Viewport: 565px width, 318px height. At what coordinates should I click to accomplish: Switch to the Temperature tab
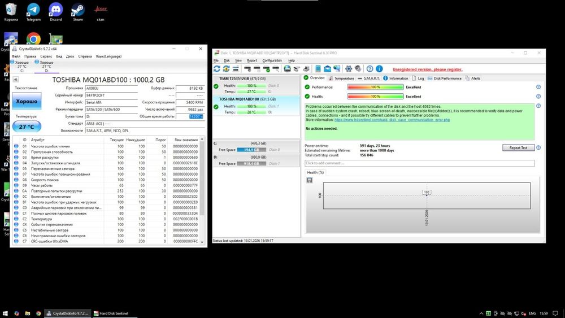point(341,78)
